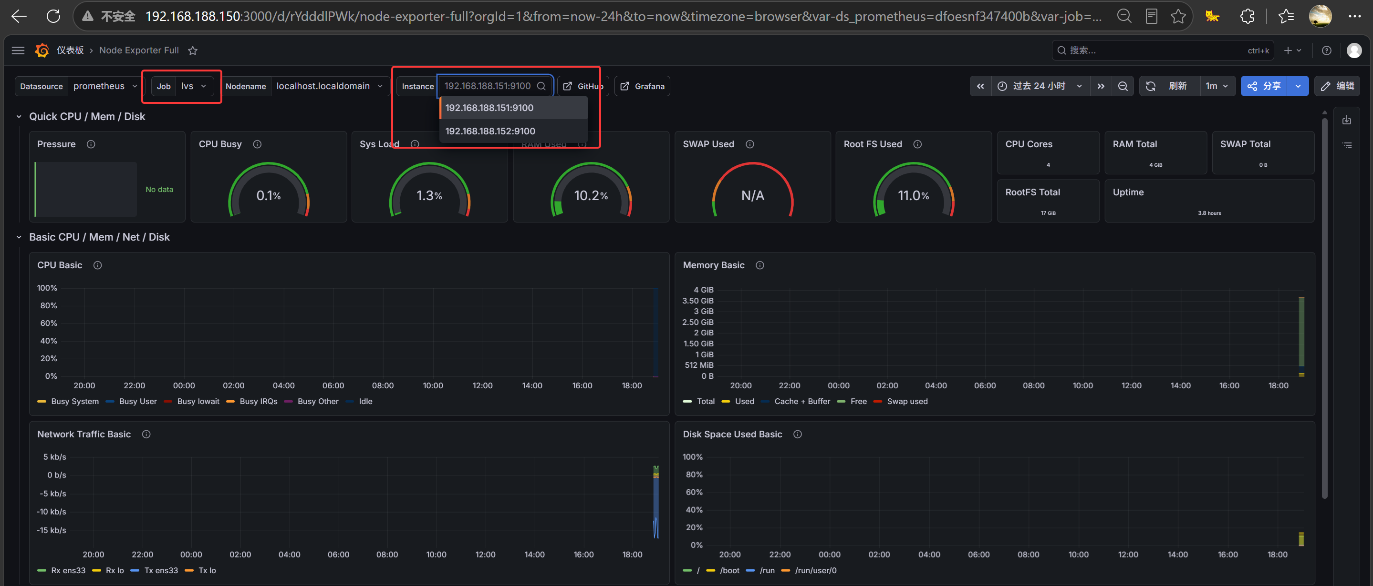The height and width of the screenshot is (586, 1373).
Task: Show the info icon for Disk Space Used Basic
Action: pyautogui.click(x=797, y=434)
